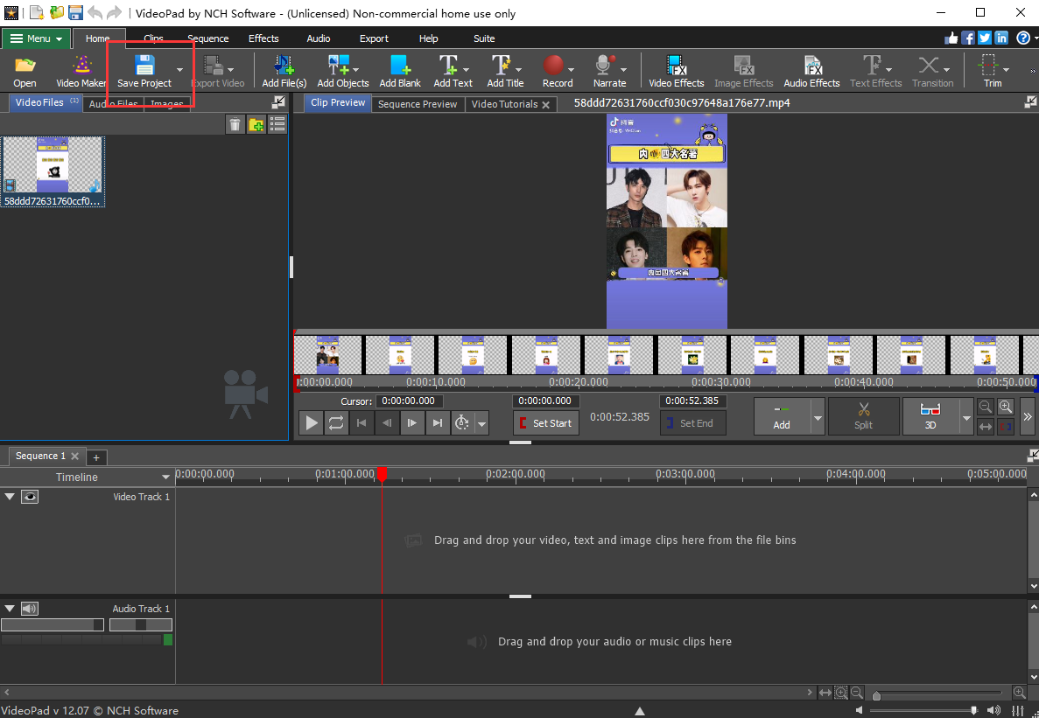Select the video clip thumbnail in bin
This screenshot has width=1039, height=718.
coord(53,165)
